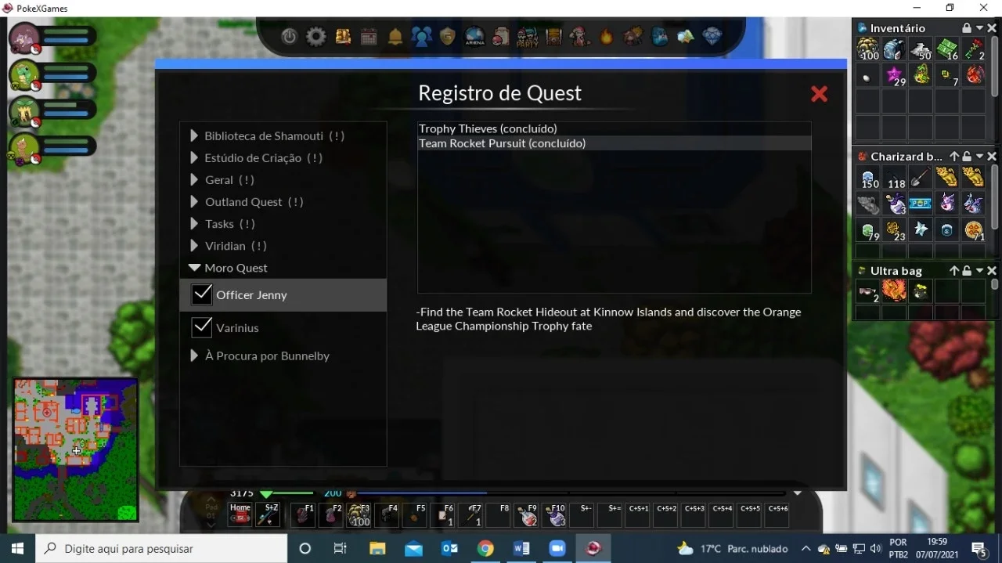This screenshot has height=563, width=1002.
Task: Click the C+S+1 hotkey slot
Action: [639, 514]
